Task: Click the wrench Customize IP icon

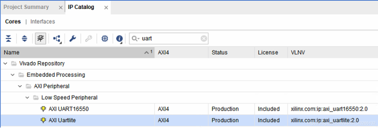Action: click(x=73, y=38)
